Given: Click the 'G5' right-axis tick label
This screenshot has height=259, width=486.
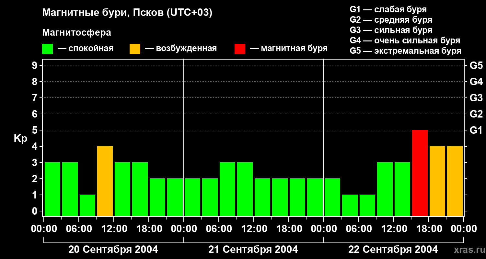Looking at the screenshot, I should 476,65.
